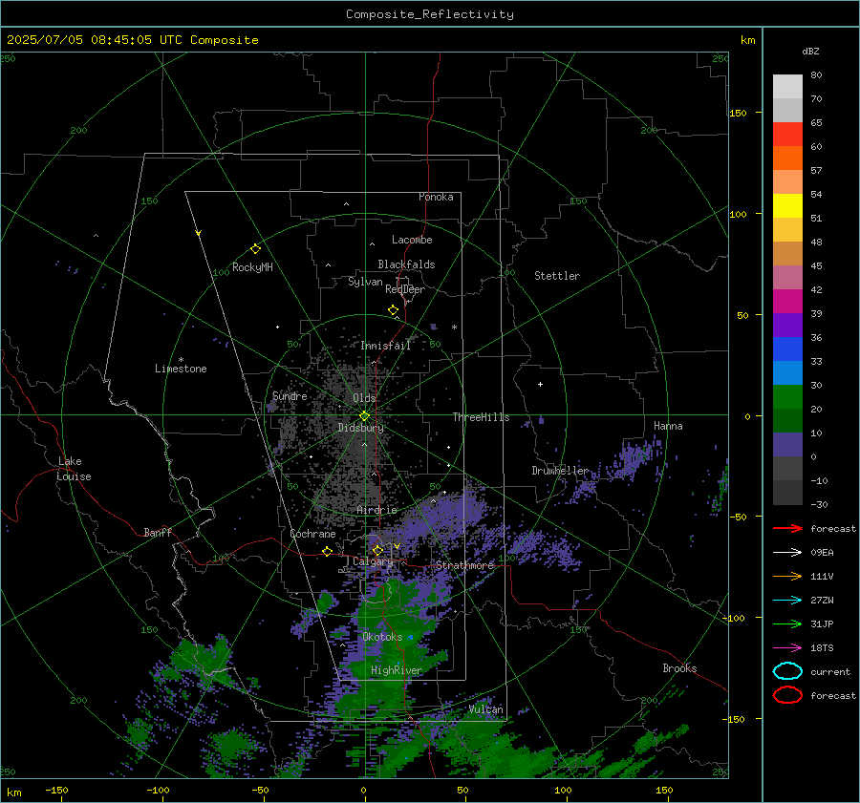Image resolution: width=860 pixels, height=803 pixels.
Task: Click the Blackfalds label
Action: tap(406, 264)
